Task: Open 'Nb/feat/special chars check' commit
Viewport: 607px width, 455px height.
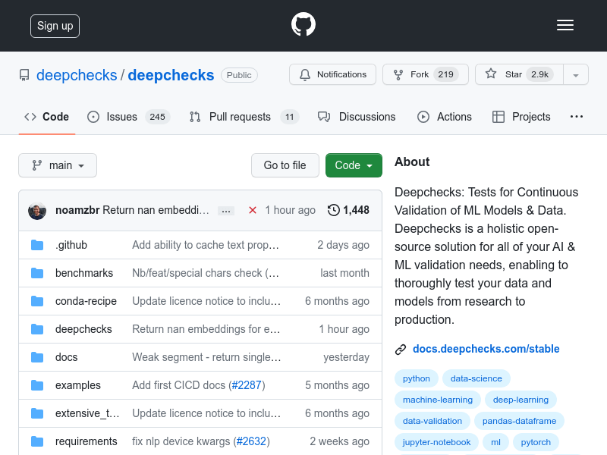Action: [206, 273]
